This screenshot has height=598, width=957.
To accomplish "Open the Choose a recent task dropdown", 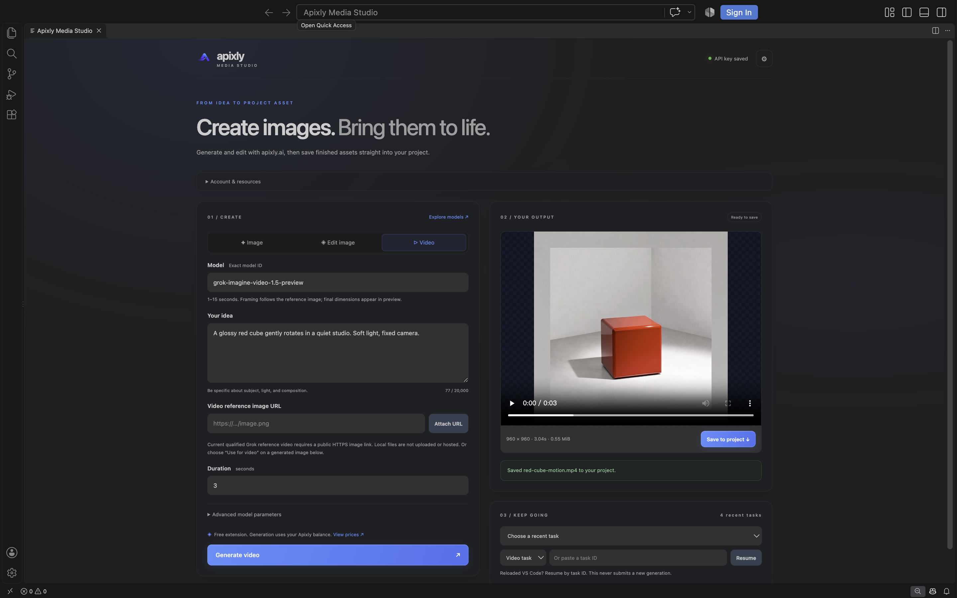I will coord(631,536).
